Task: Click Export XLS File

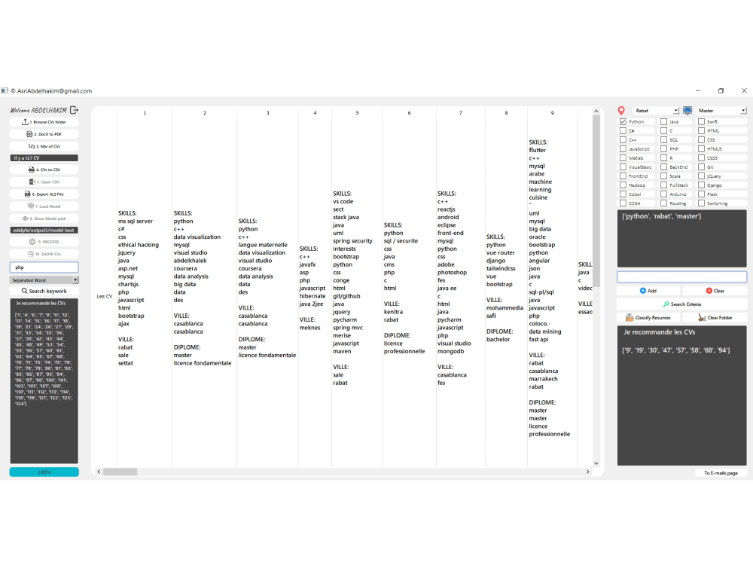Action: tap(44, 194)
